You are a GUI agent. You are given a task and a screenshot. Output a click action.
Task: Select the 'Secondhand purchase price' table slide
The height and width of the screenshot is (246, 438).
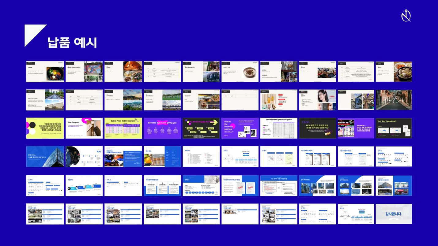(x=279, y=128)
